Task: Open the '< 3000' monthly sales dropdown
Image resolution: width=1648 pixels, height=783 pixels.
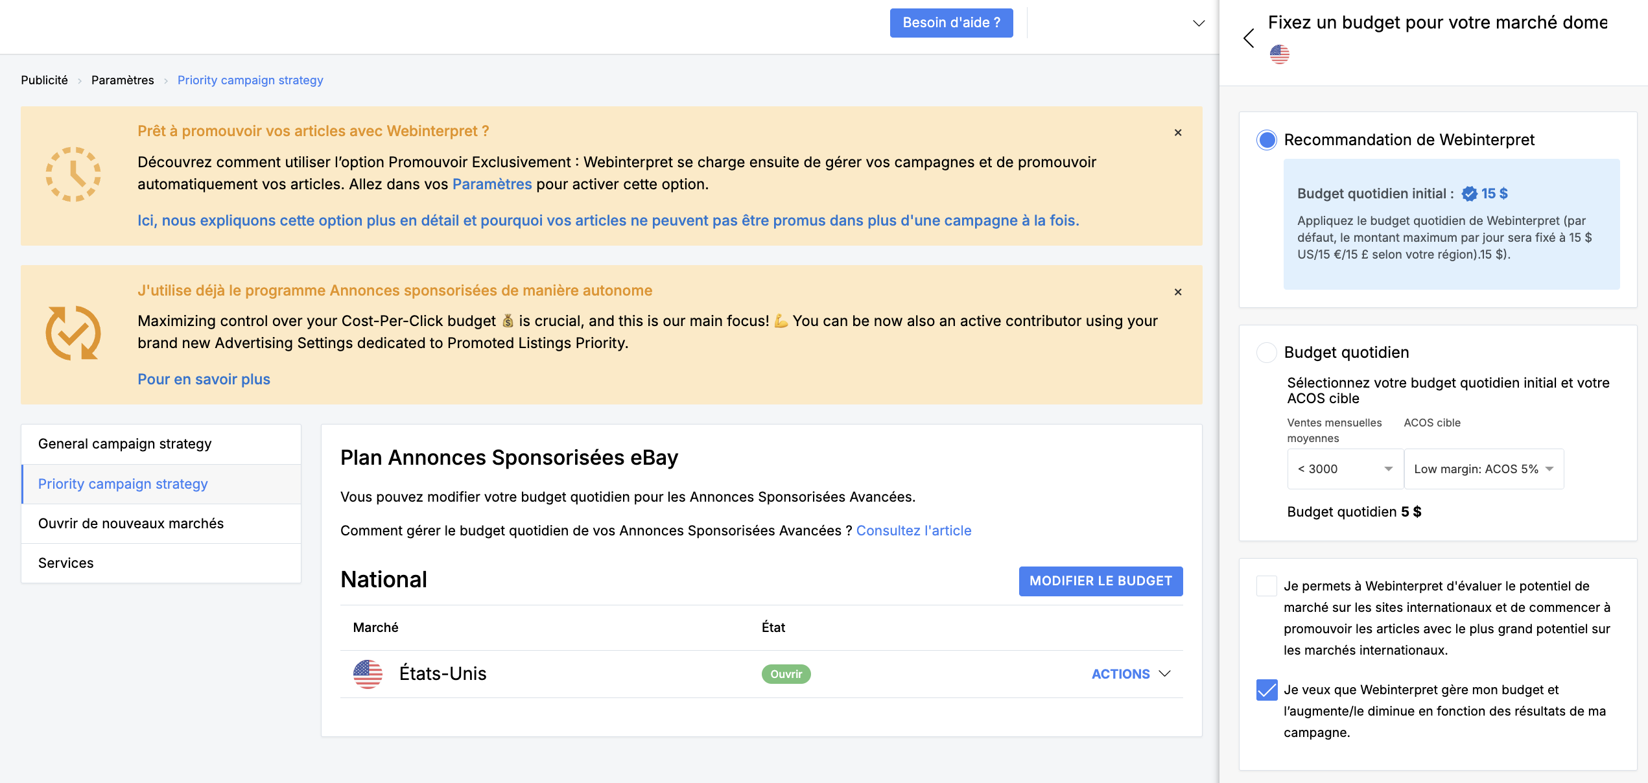Action: click(1345, 469)
